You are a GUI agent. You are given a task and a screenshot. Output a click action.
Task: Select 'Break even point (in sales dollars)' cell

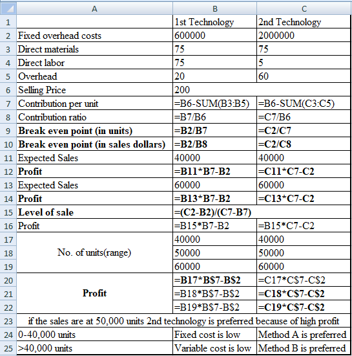tap(95, 144)
